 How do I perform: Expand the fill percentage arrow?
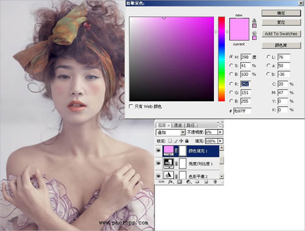coord(220,141)
